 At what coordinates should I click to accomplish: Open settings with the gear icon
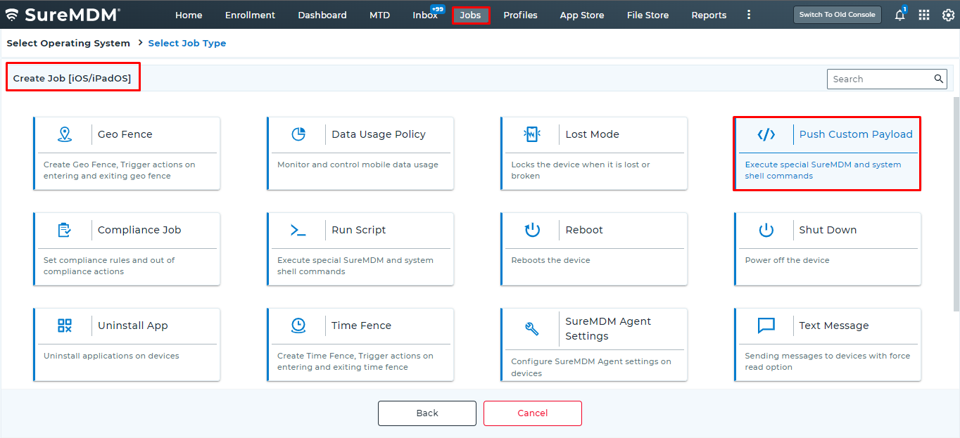(x=948, y=14)
